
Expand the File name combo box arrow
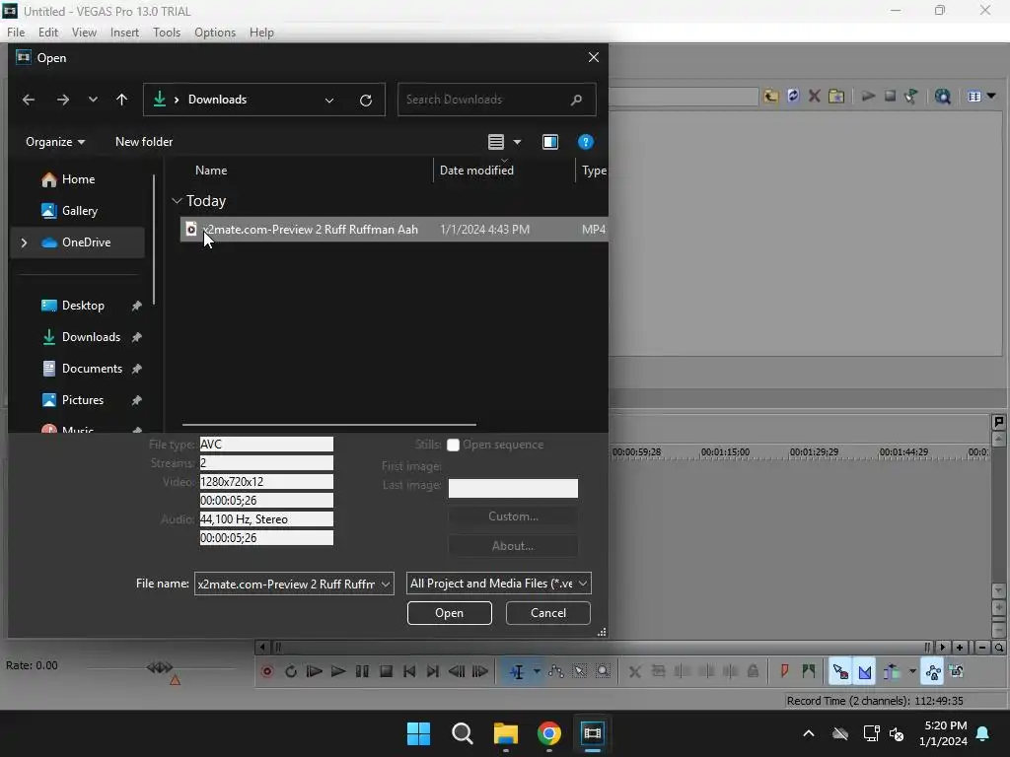(x=386, y=584)
